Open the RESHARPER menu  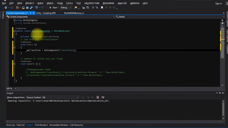click(108, 3)
